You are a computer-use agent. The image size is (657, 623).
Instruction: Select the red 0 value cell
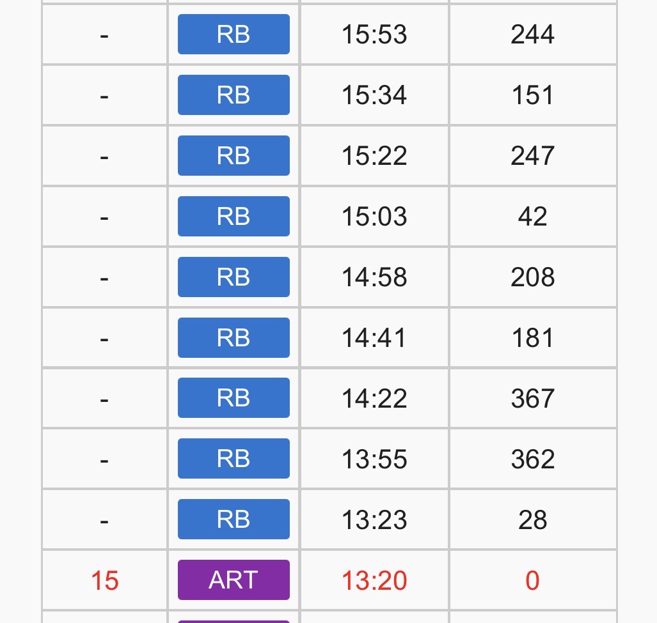coord(532,581)
